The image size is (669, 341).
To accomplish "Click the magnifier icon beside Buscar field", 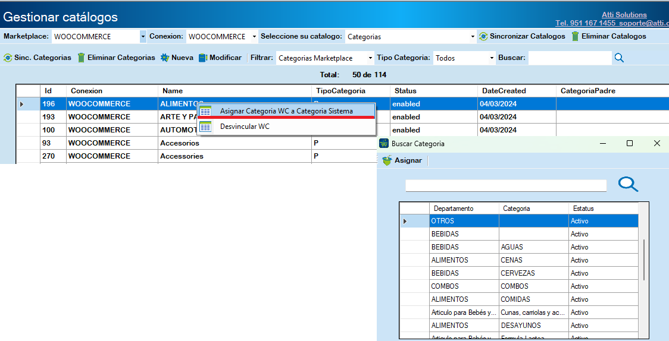I will pyautogui.click(x=619, y=58).
